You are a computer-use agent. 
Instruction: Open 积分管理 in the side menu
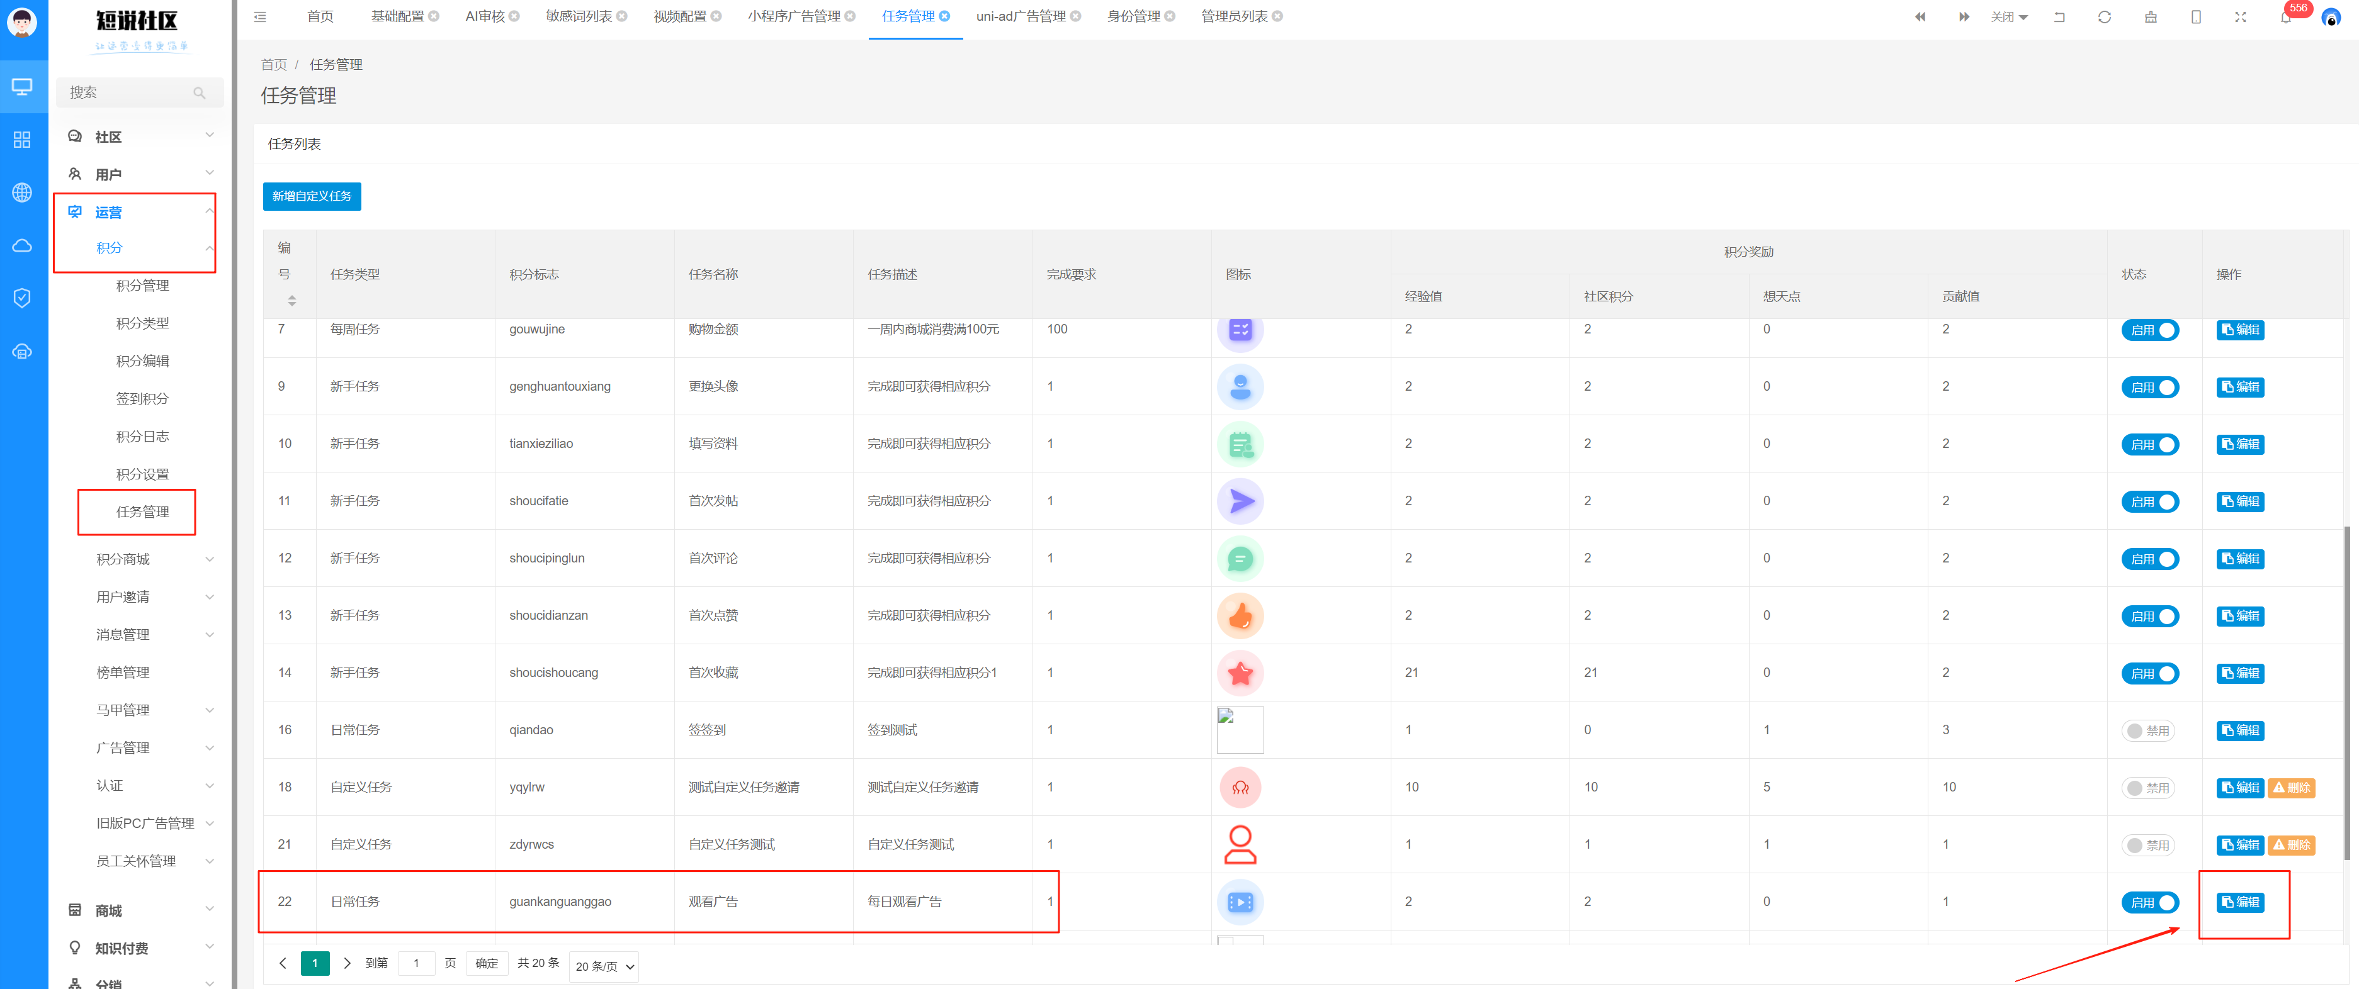(x=142, y=286)
